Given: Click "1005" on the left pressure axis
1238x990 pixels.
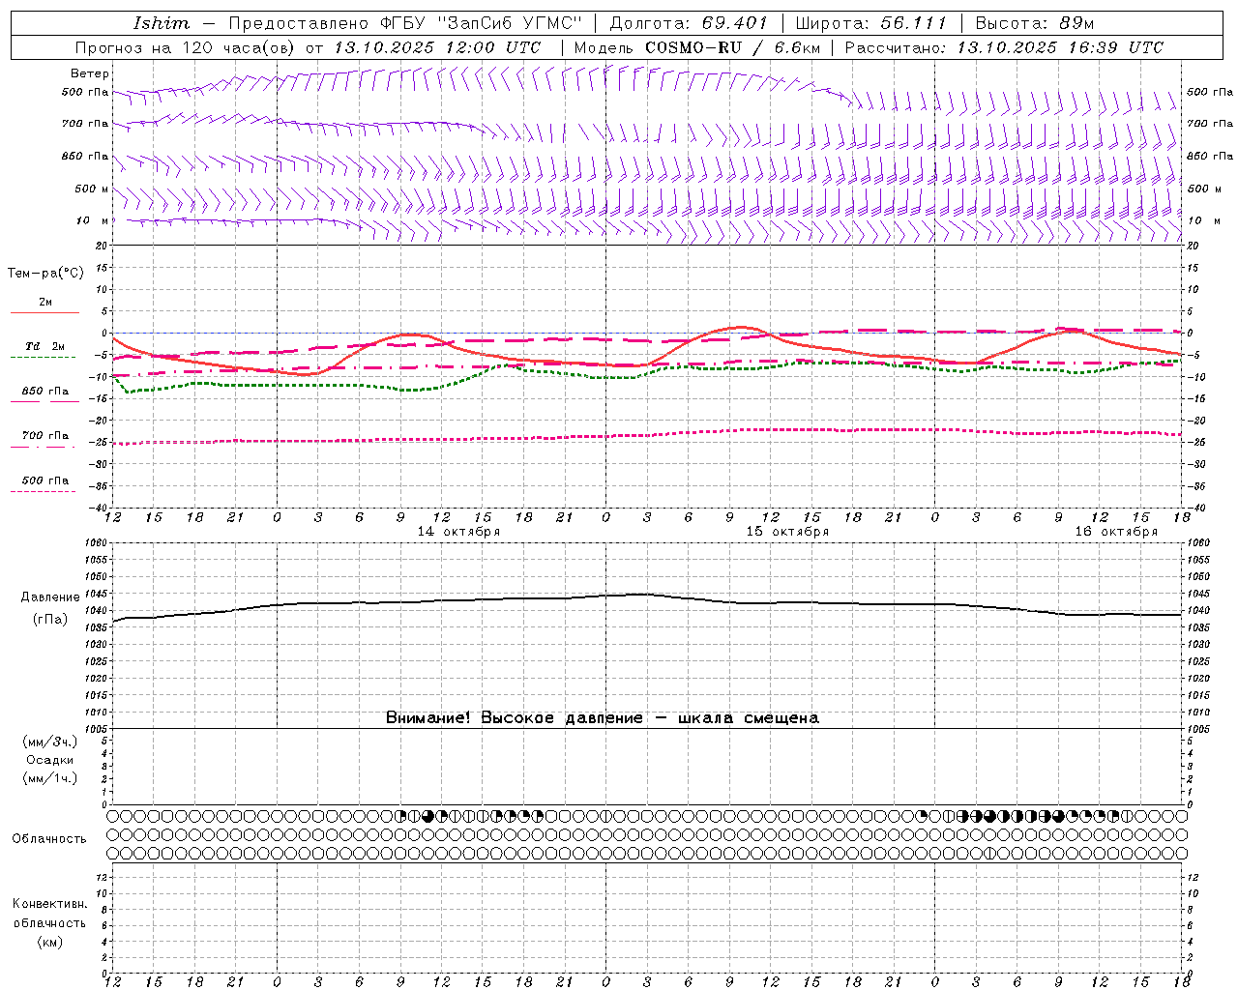Looking at the screenshot, I should click(x=98, y=729).
